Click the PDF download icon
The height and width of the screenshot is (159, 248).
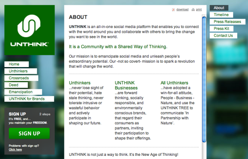point(173,9)
